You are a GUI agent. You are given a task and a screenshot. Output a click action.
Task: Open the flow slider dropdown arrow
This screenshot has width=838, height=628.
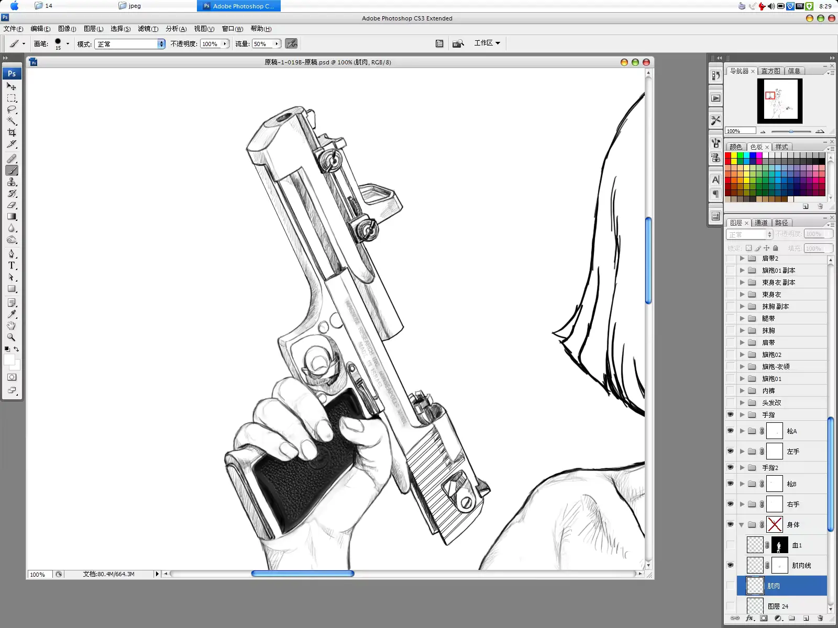pyautogui.click(x=277, y=44)
